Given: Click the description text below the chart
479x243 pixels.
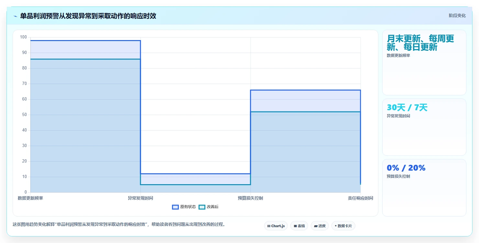Looking at the screenshot, I should click(119, 224).
